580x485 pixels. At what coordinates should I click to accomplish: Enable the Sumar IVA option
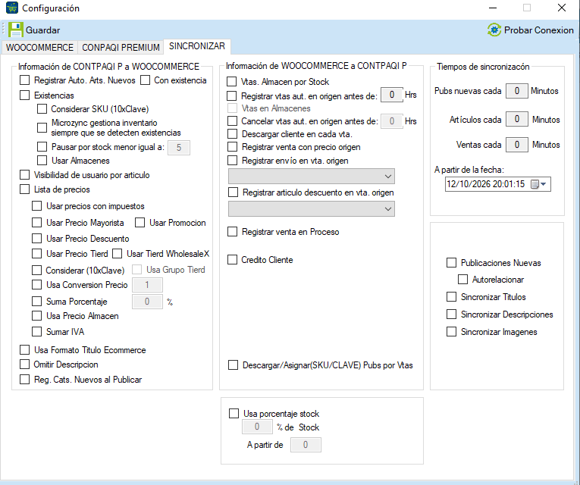(x=36, y=332)
